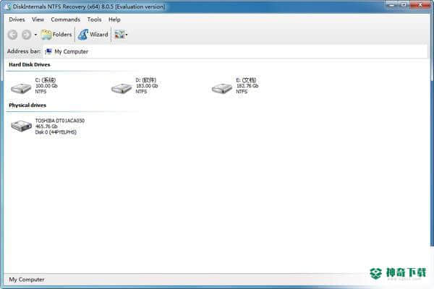Click the C: drive label text
Viewport: 434px width, 289px height.
[x=46, y=80]
